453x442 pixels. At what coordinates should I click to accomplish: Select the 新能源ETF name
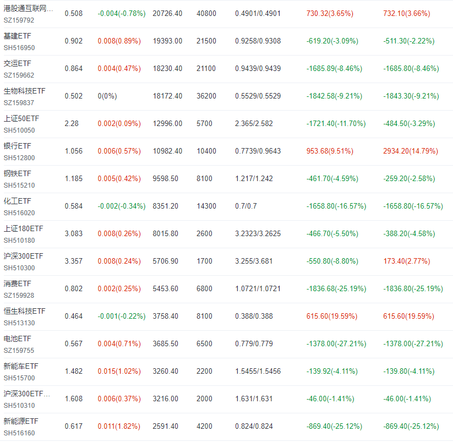[21, 421]
